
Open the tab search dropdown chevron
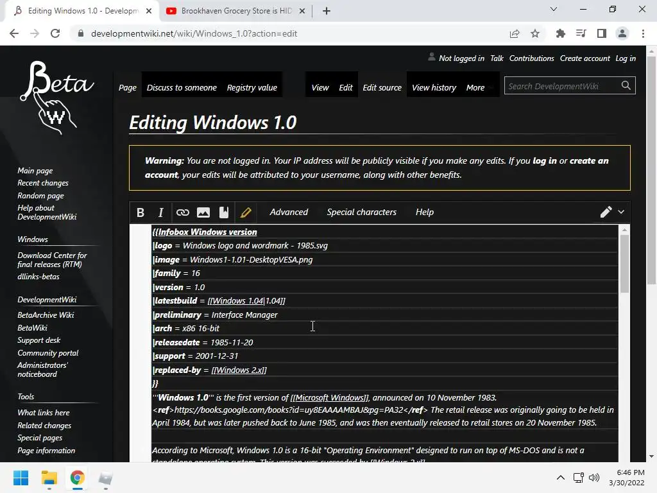(x=554, y=9)
